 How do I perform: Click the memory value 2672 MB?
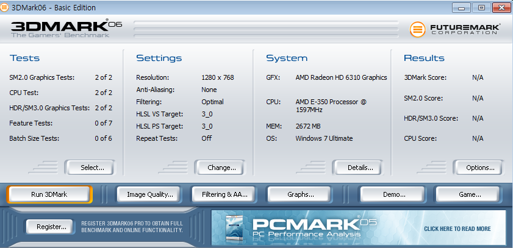(x=308, y=126)
